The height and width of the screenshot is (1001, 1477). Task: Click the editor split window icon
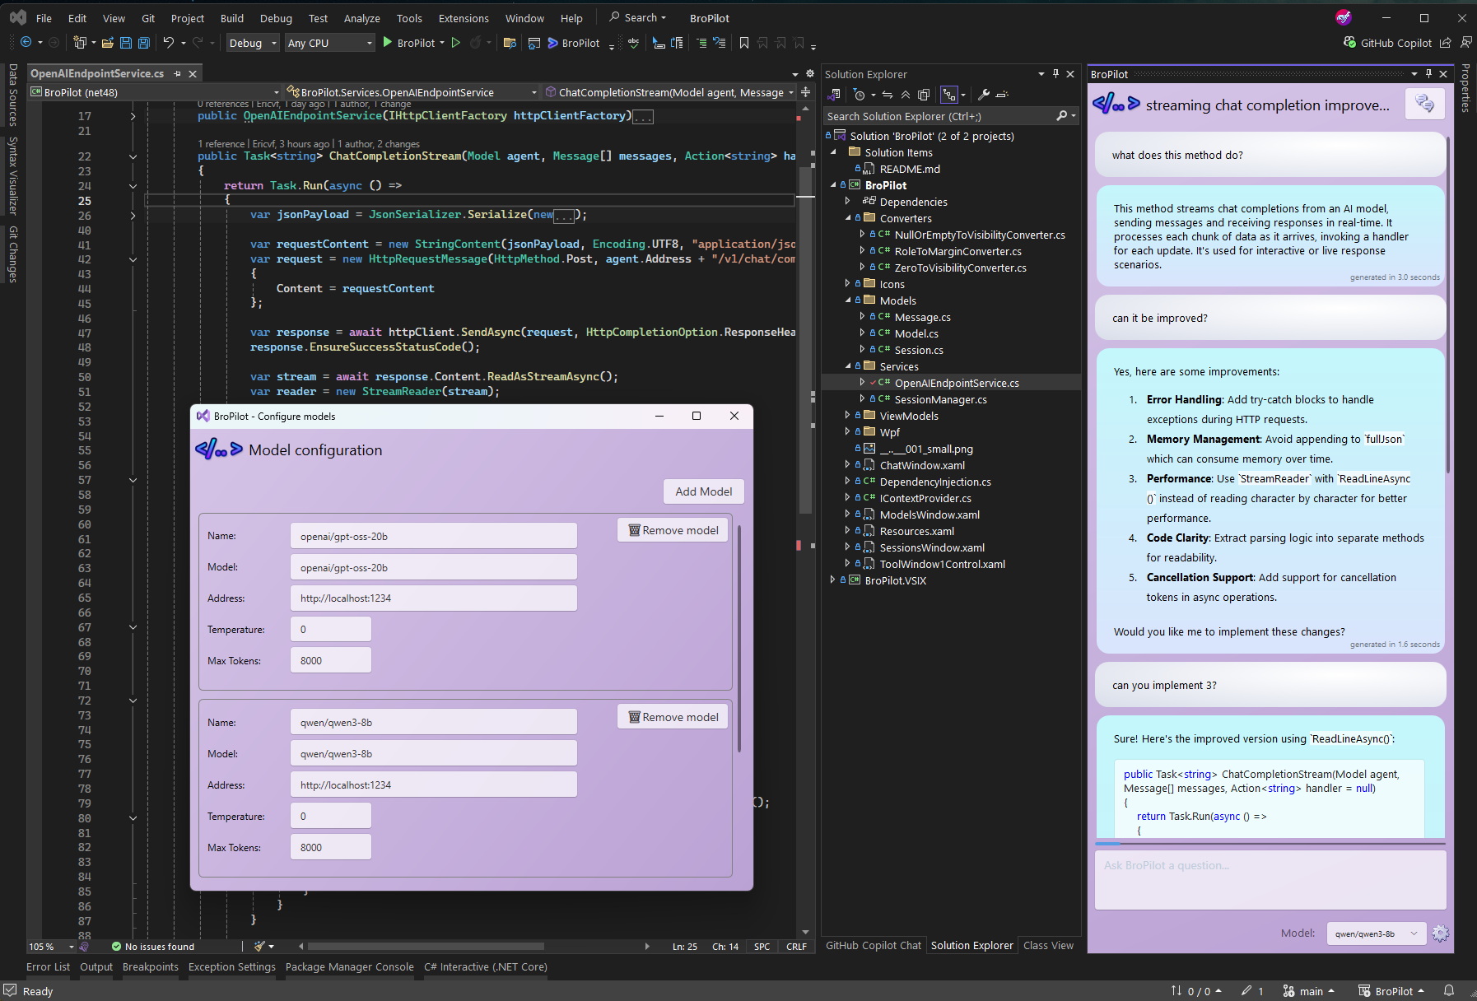click(806, 92)
